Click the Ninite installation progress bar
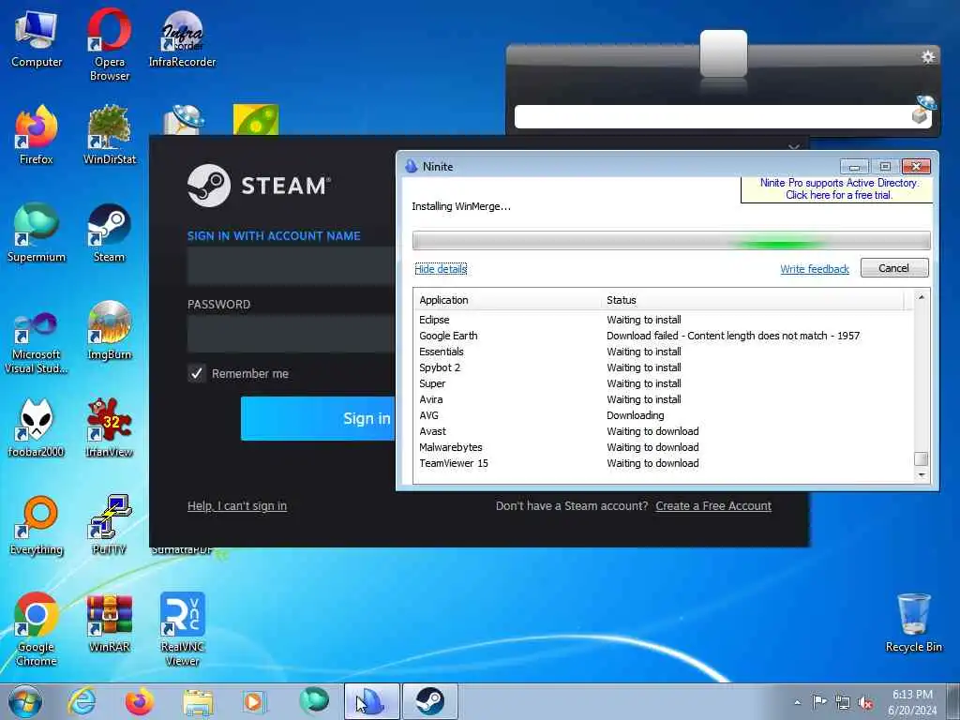The image size is (960, 720). tap(671, 241)
